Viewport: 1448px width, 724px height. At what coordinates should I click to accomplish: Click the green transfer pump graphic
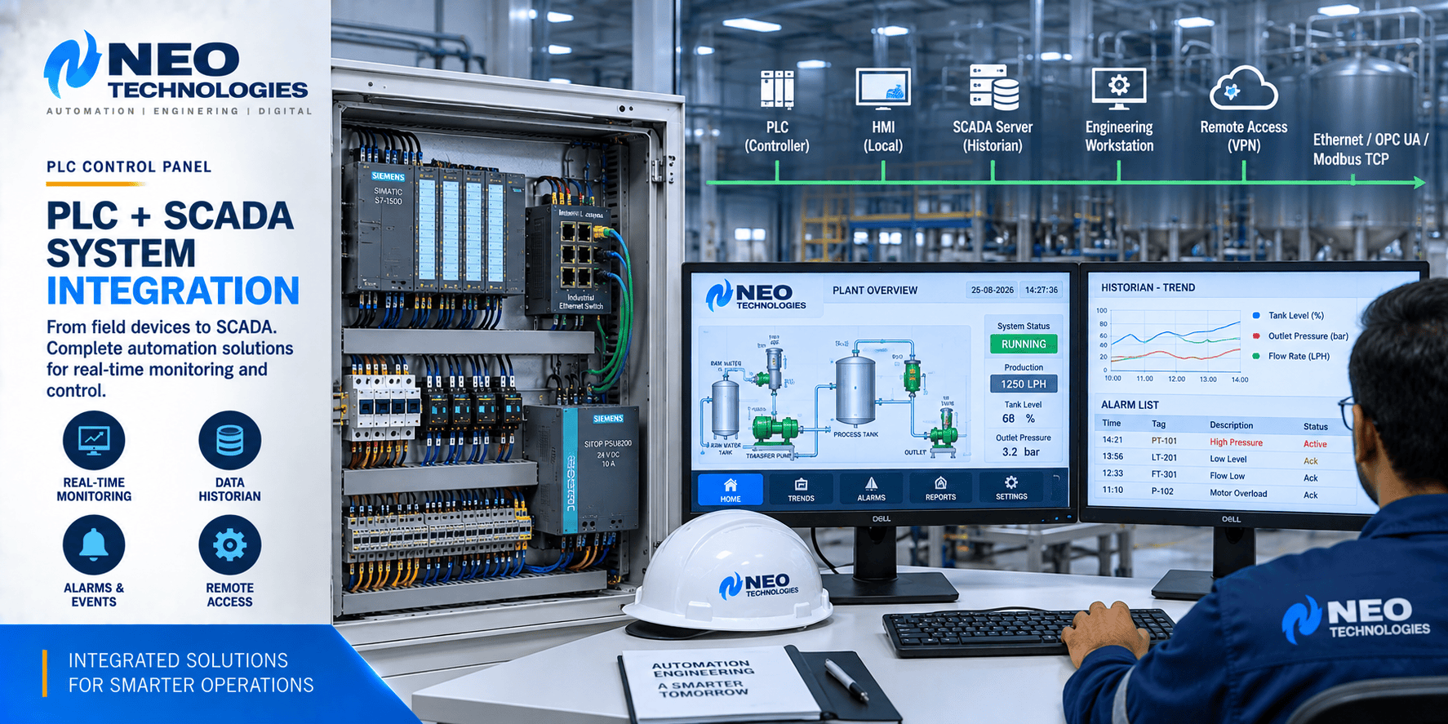click(775, 429)
